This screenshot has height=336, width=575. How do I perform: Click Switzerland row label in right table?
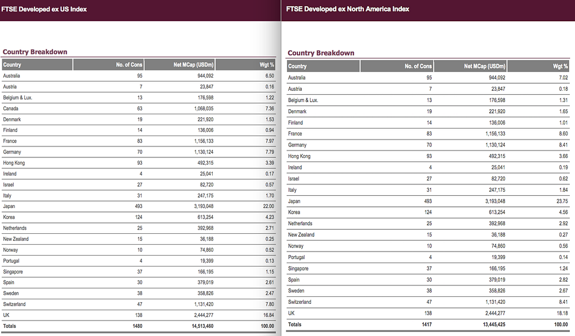300,302
